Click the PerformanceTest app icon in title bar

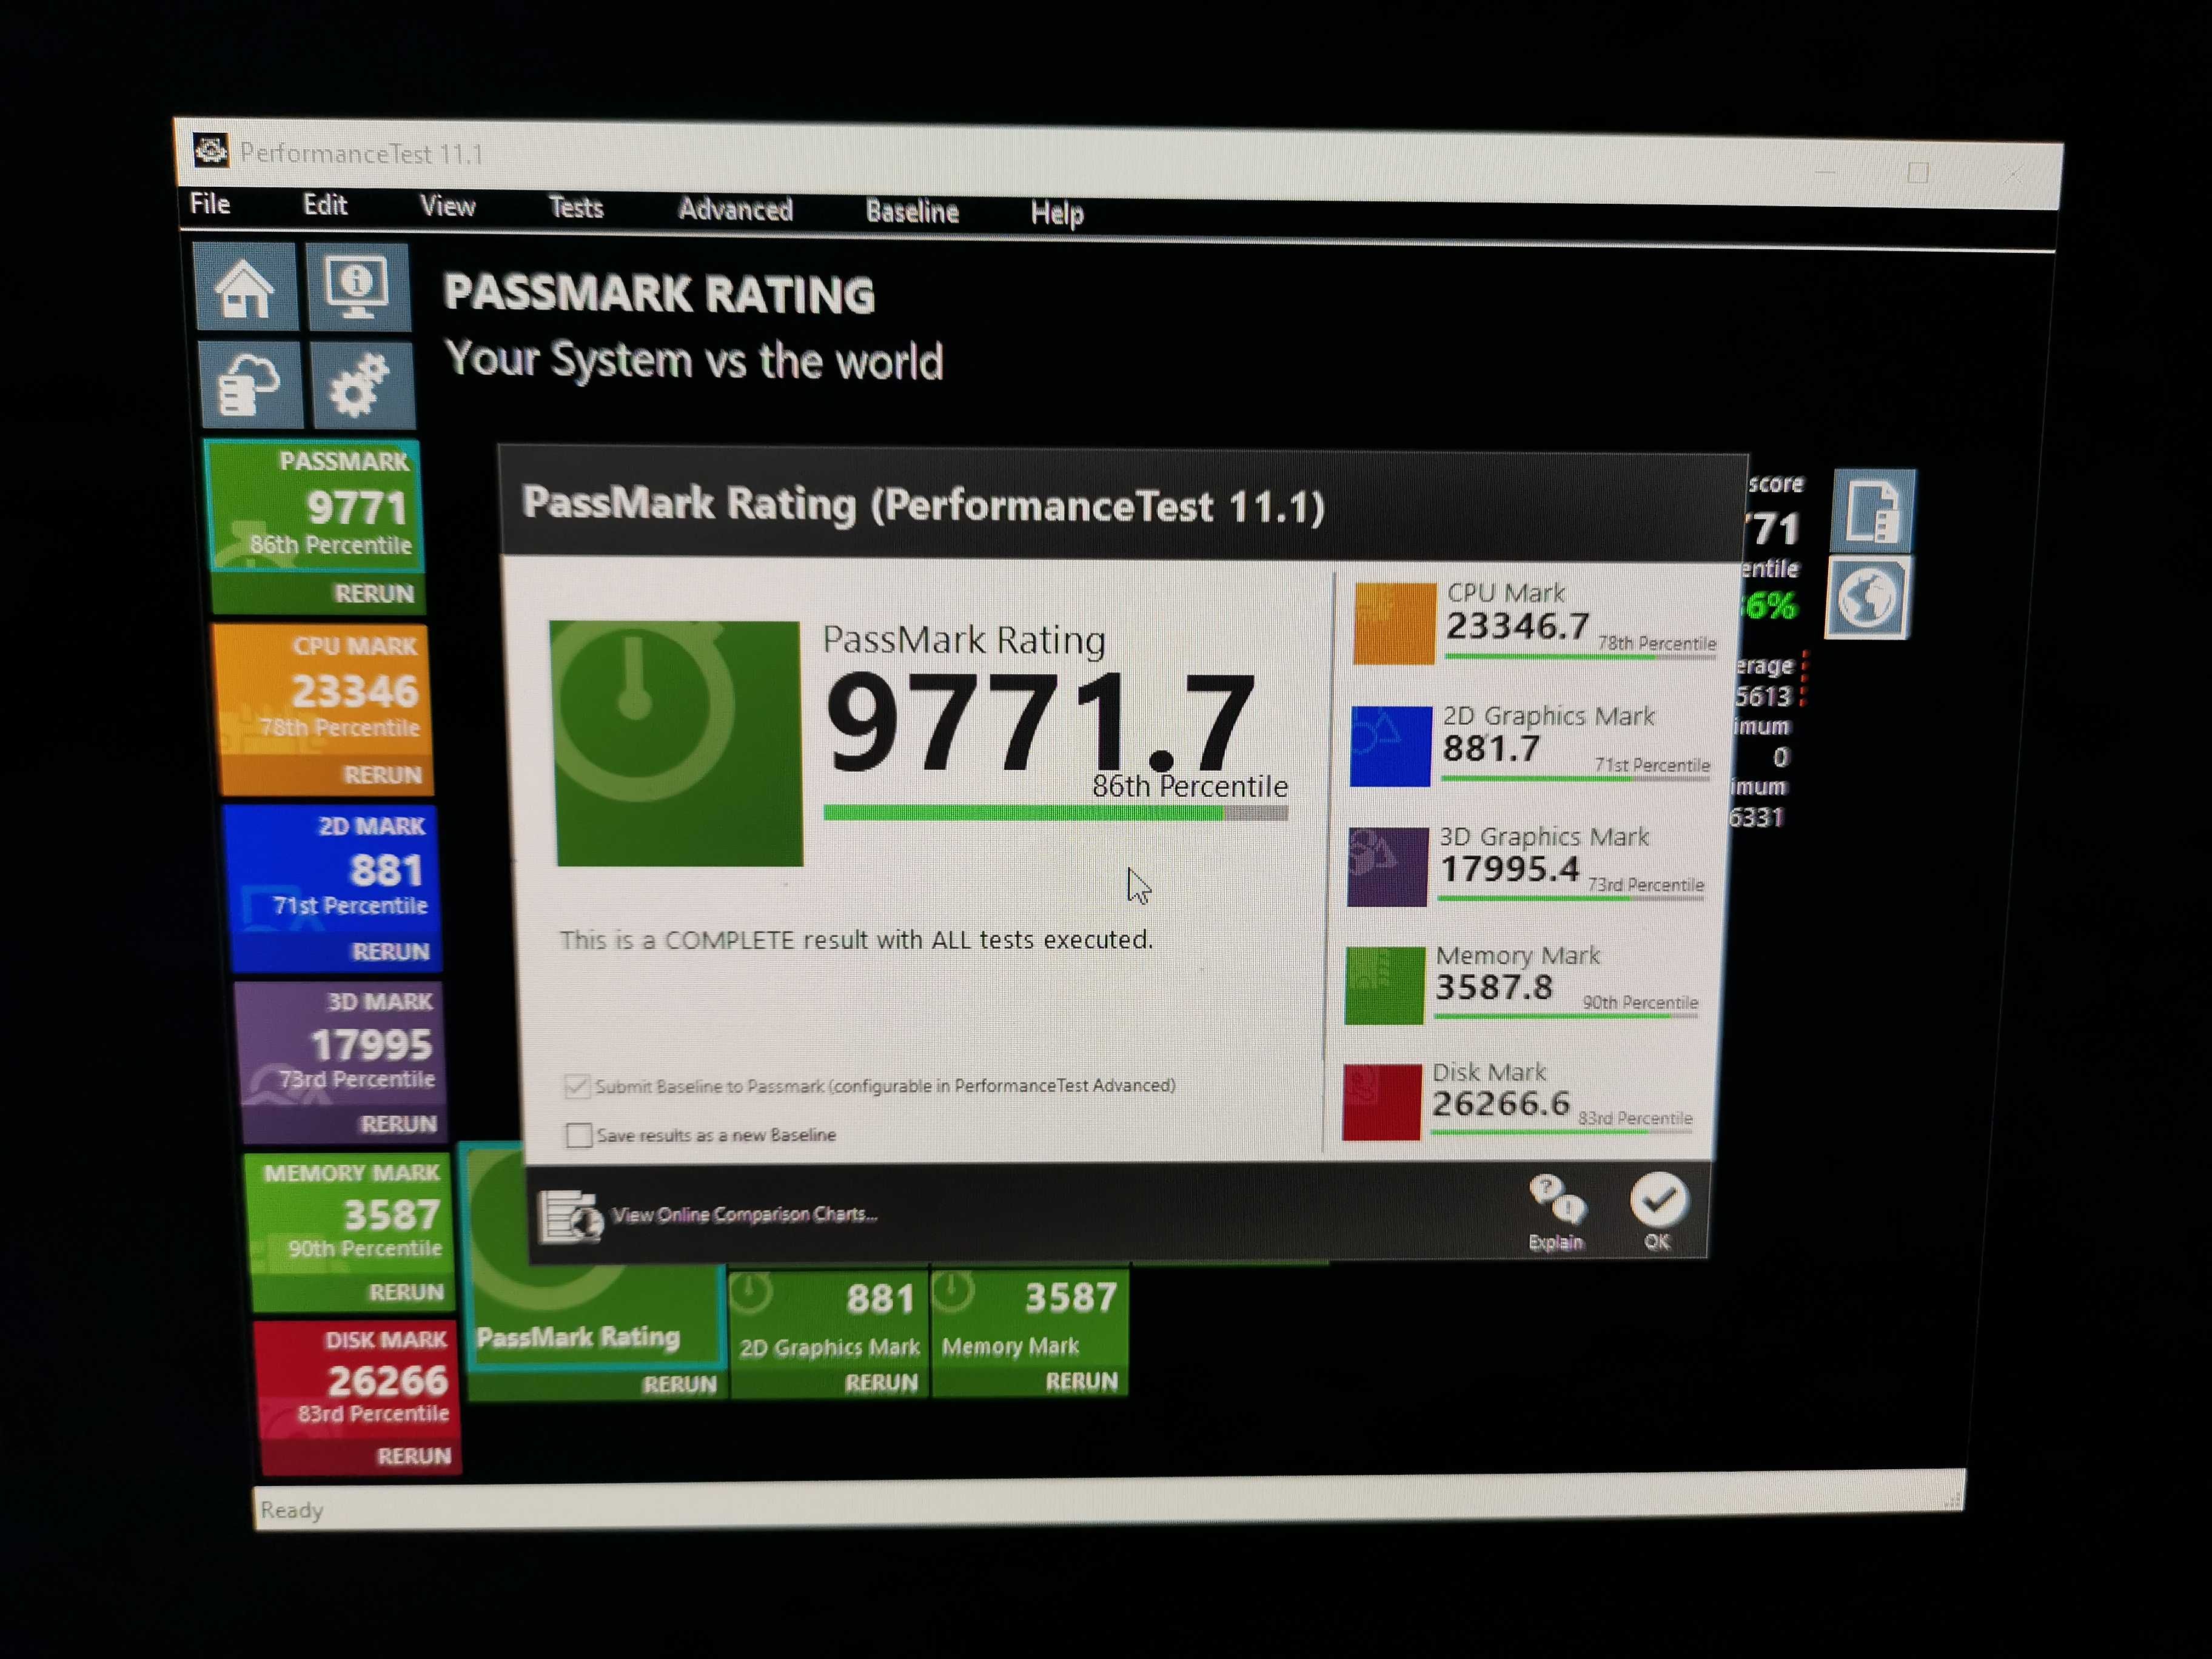tap(210, 150)
